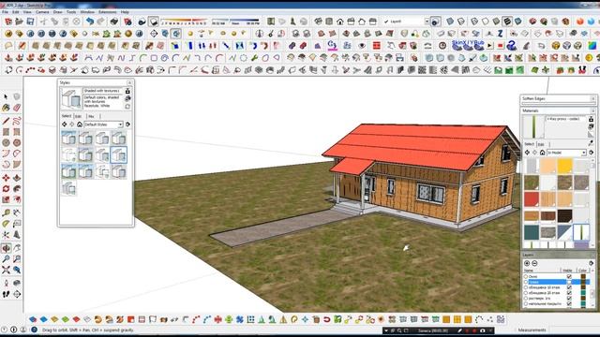This screenshot has width=600, height=337.
Task: Switch to Styles Mix tab
Action: [x=92, y=116]
